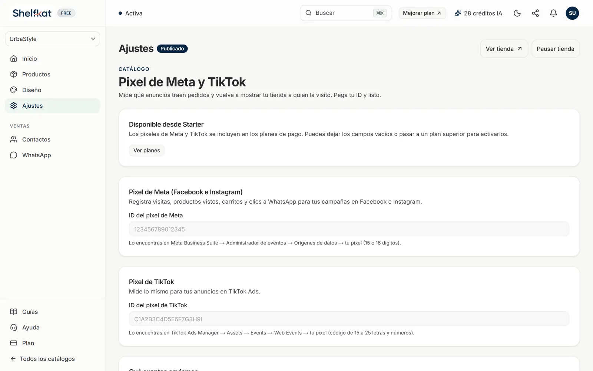The height and width of the screenshot is (371, 593).
Task: Open the WhatsApp chat bubble icon
Action: coord(14,155)
